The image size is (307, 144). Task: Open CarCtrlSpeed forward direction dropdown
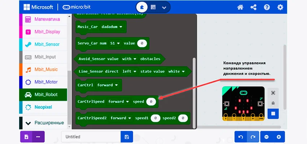coord(118,102)
